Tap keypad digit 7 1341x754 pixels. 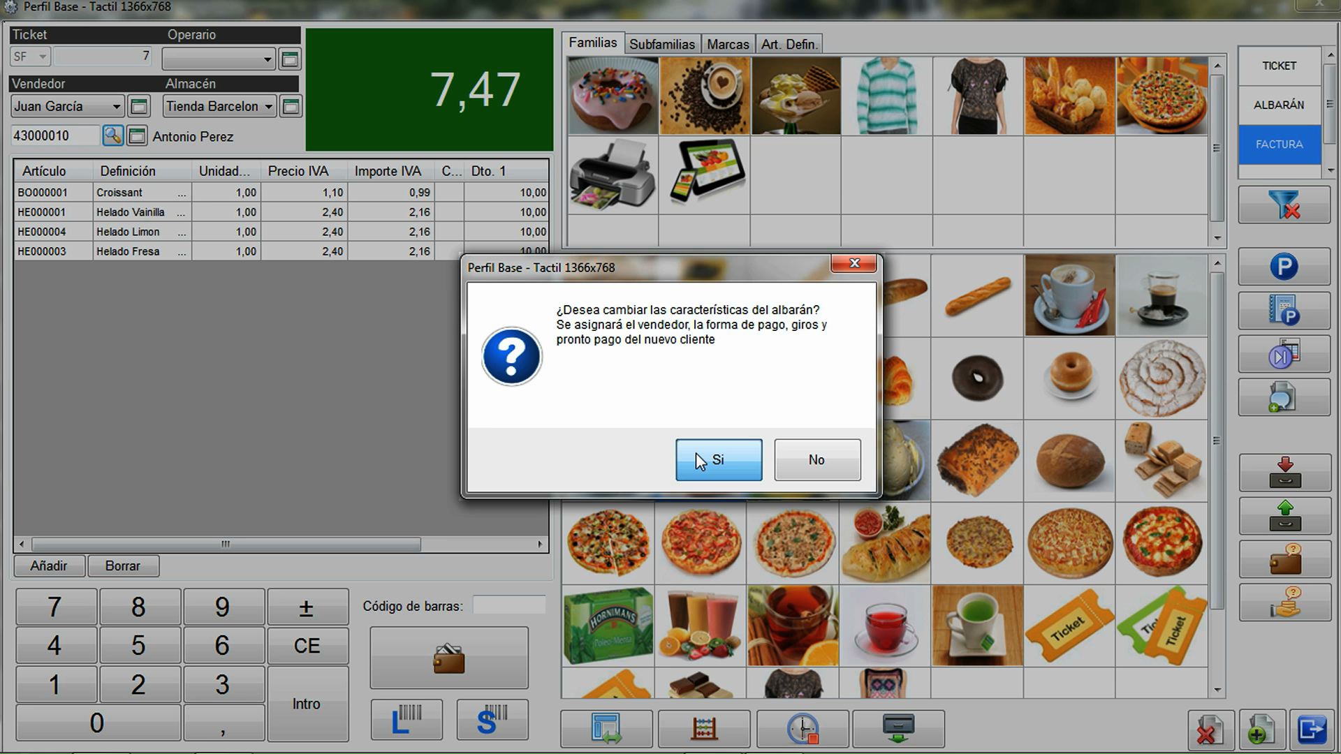point(55,607)
